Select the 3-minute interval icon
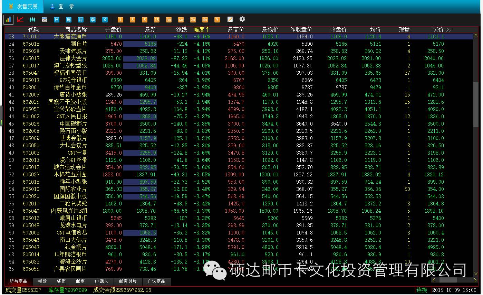This screenshot has width=483, height=295. 133,20
